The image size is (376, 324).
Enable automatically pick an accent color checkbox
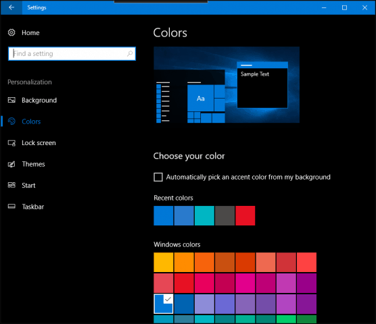[x=158, y=177]
